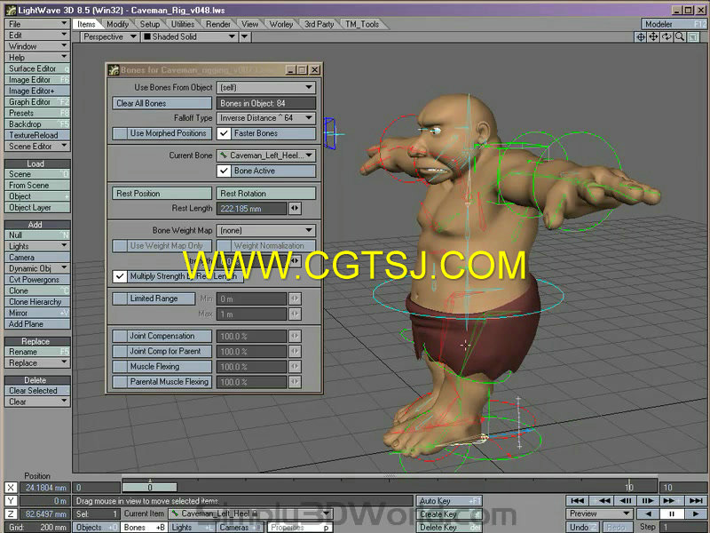The width and height of the screenshot is (710, 533).
Task: Jump to last frame in transport
Action: [x=695, y=500]
